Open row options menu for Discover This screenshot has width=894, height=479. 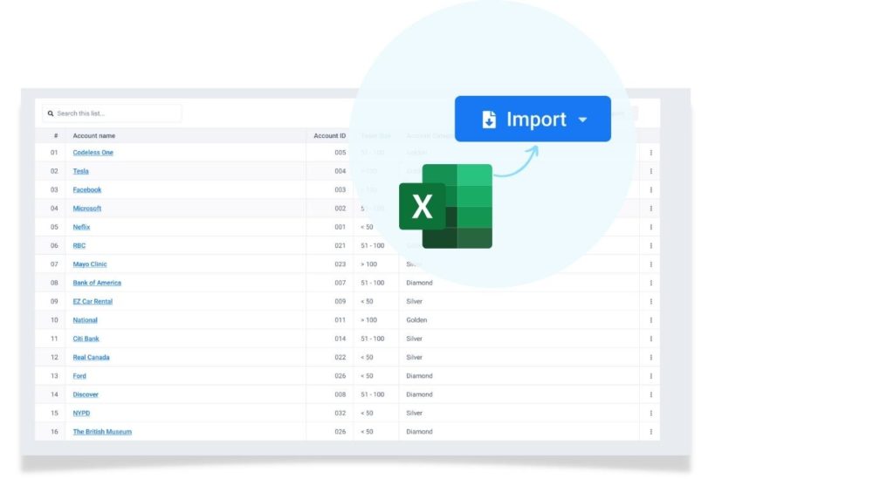pos(650,394)
